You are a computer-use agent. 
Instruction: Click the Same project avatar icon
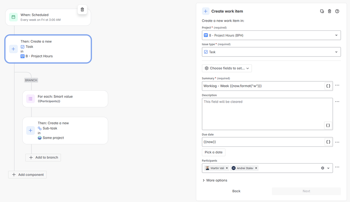[40, 138]
